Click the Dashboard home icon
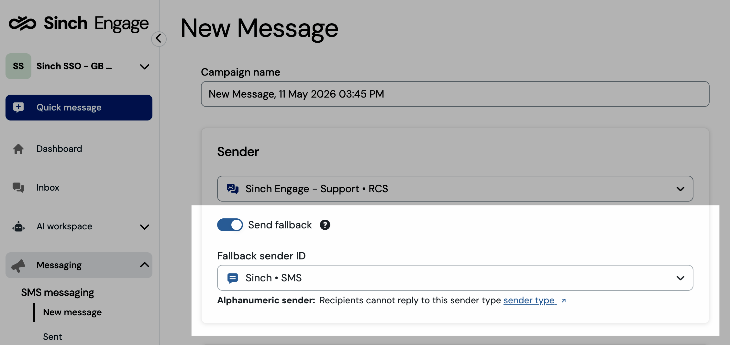730x345 pixels. pos(18,149)
